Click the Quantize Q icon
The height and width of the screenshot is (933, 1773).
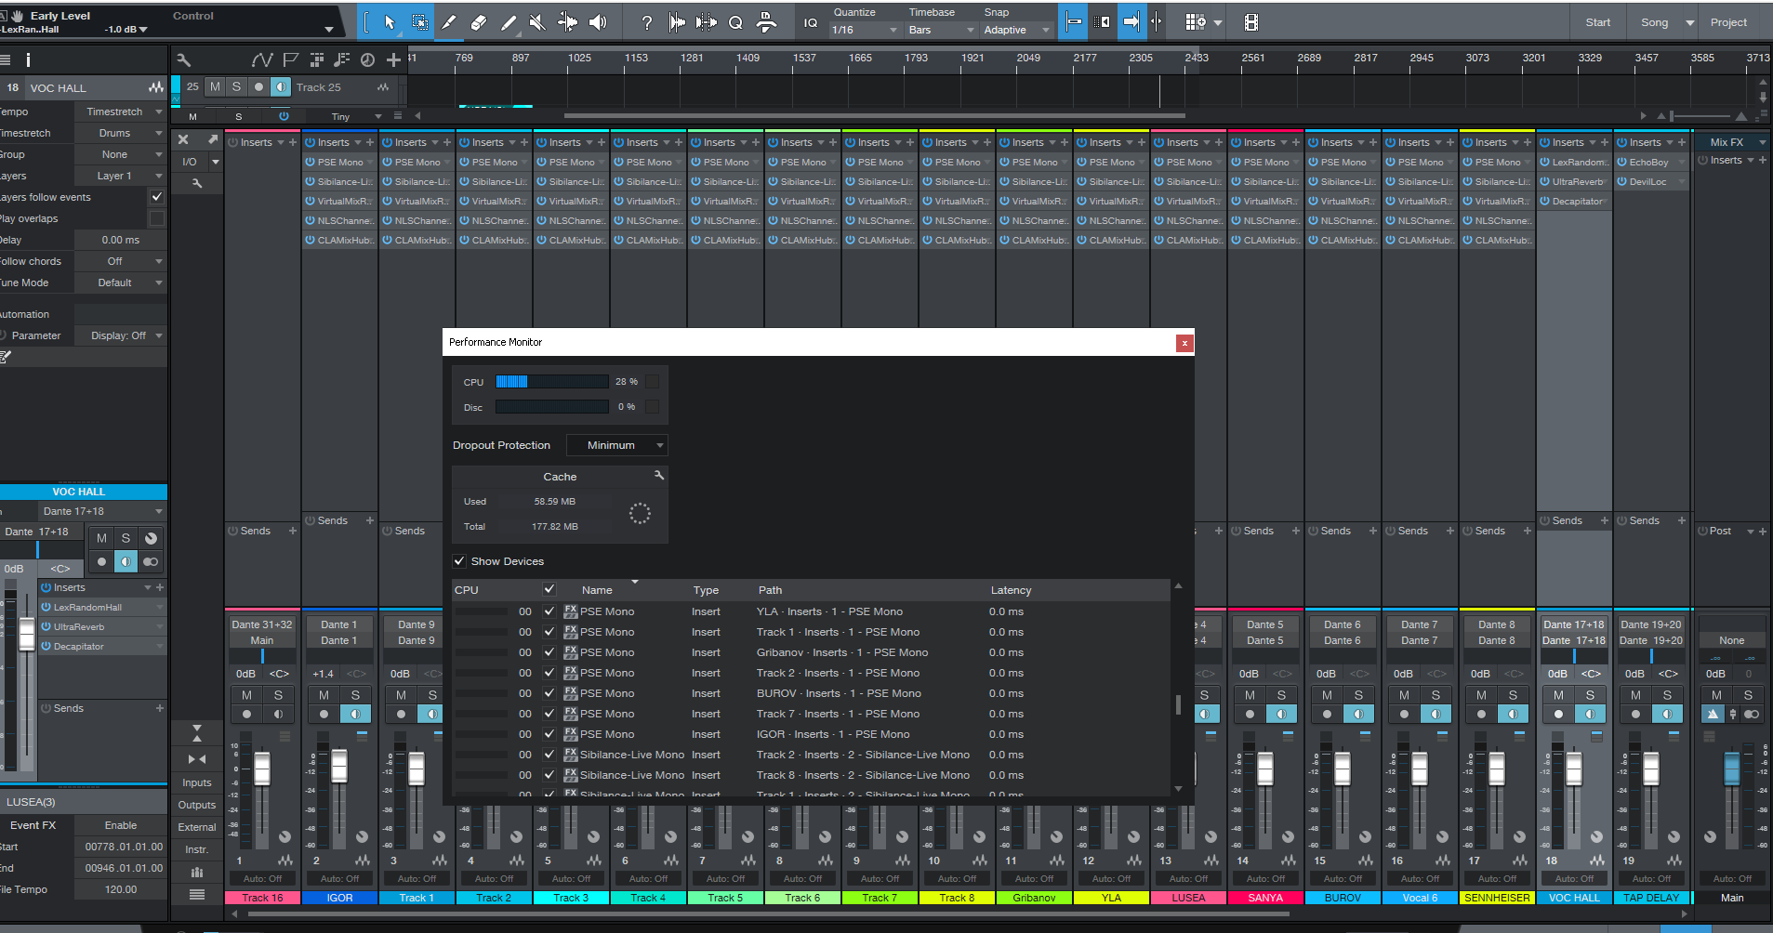[x=735, y=22]
